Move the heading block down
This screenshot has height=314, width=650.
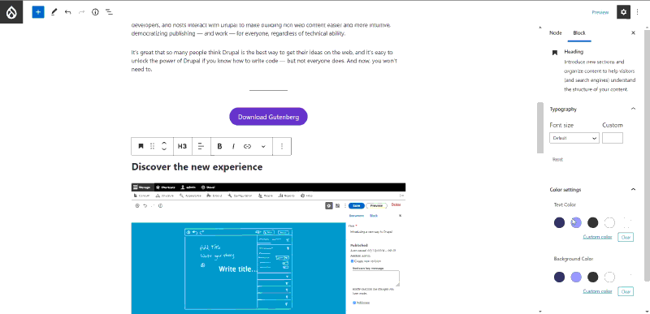click(x=164, y=149)
